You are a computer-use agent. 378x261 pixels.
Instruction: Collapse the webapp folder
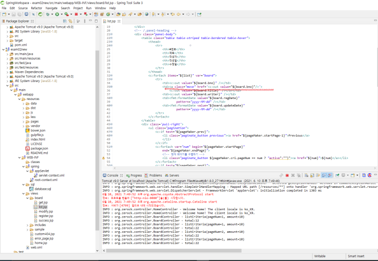[x=16, y=95]
